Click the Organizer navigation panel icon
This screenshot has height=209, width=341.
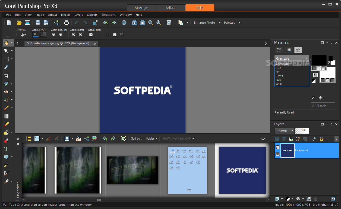pyautogui.click(x=29, y=139)
